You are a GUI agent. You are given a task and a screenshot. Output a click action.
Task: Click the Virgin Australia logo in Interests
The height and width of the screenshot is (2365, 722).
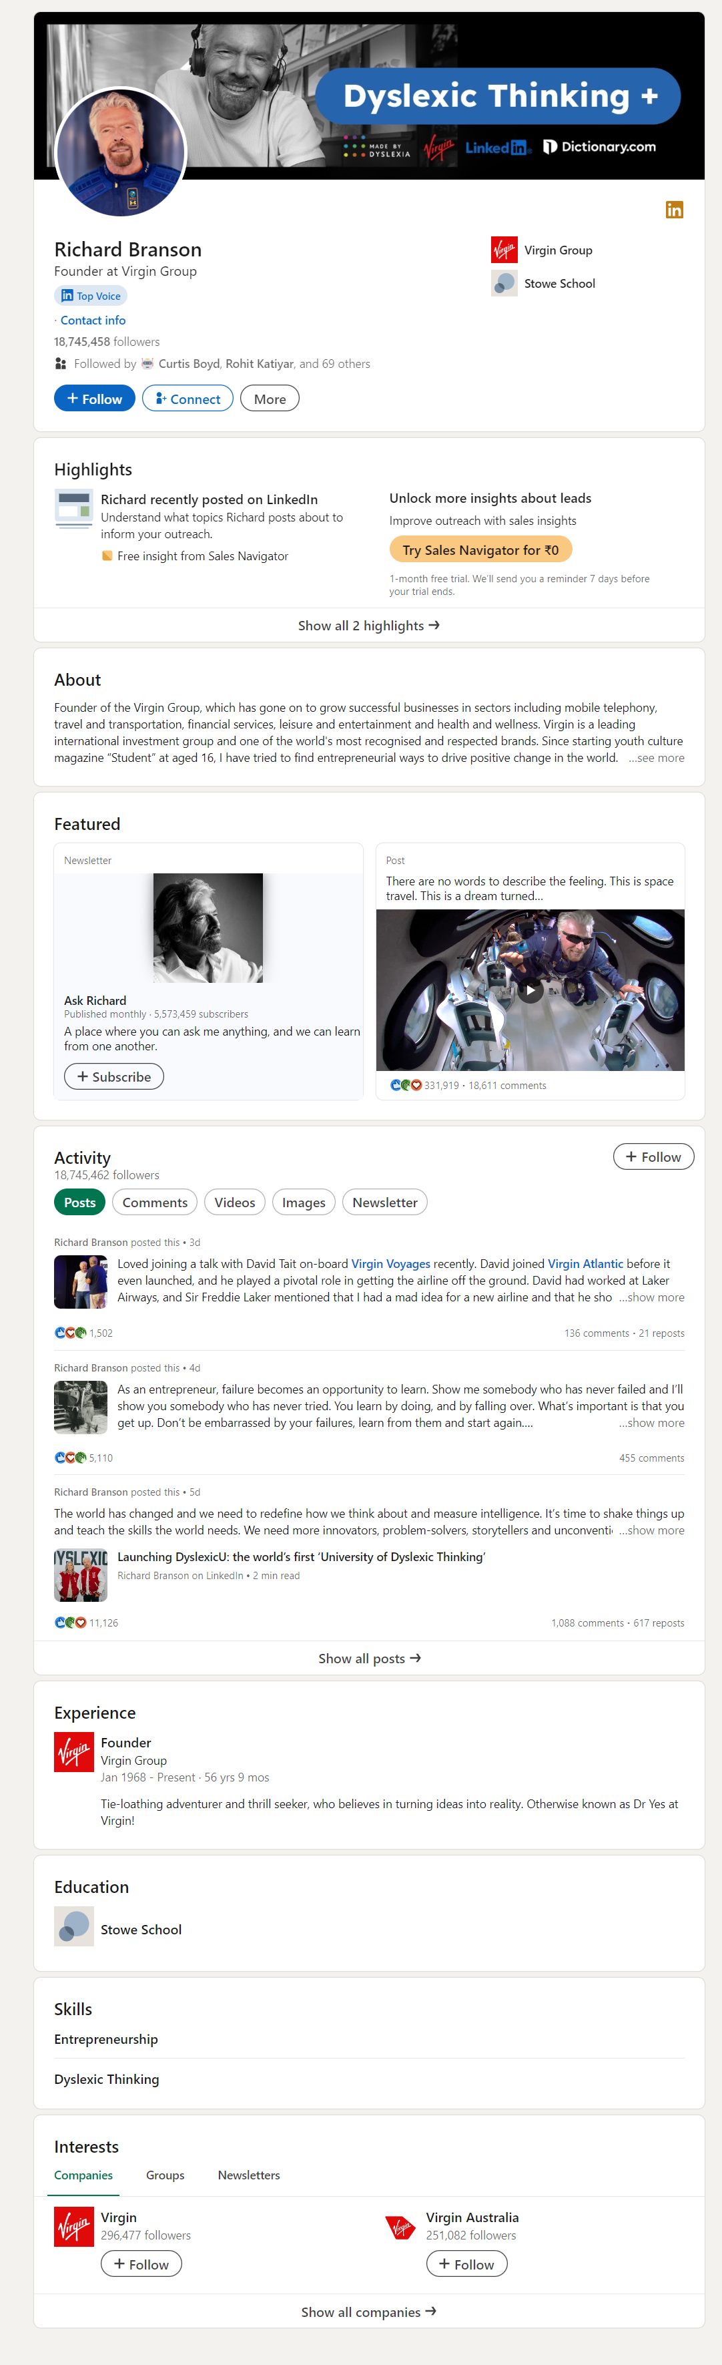tap(401, 2226)
